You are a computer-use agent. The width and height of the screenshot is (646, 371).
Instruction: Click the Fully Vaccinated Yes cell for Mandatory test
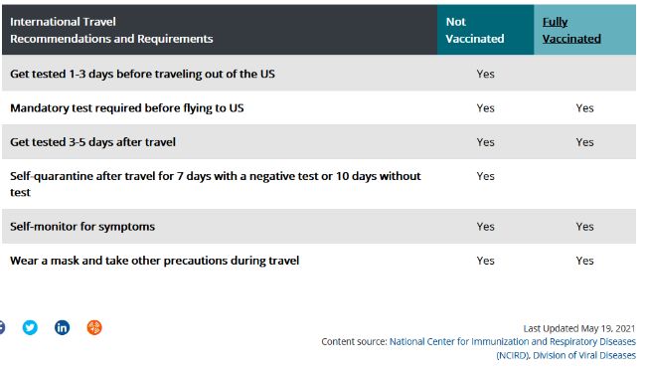click(584, 108)
